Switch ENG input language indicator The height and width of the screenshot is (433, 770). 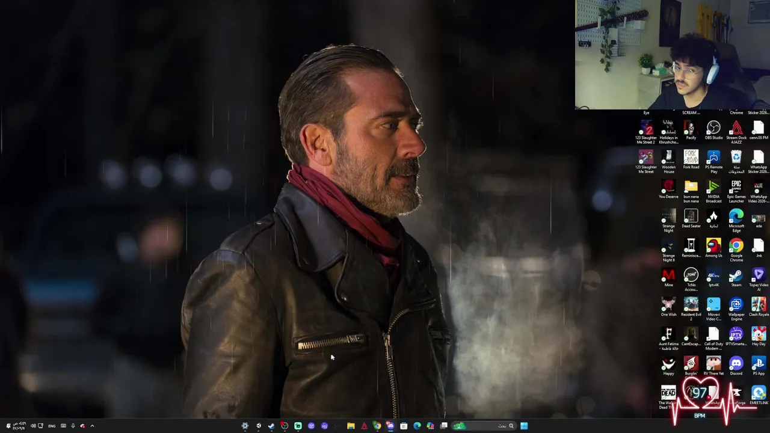click(52, 426)
